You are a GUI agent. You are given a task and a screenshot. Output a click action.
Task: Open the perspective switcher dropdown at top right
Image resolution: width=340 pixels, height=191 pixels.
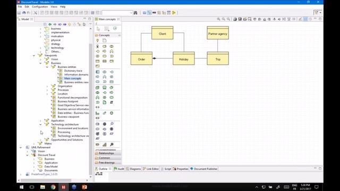(320, 13)
